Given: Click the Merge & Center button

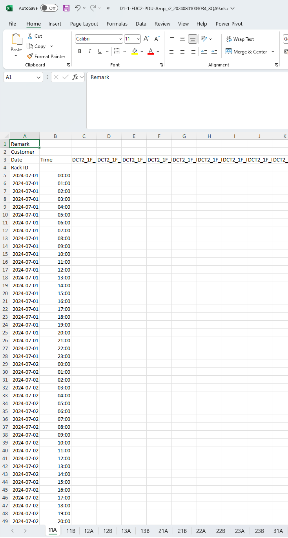Looking at the screenshot, I should (x=246, y=52).
